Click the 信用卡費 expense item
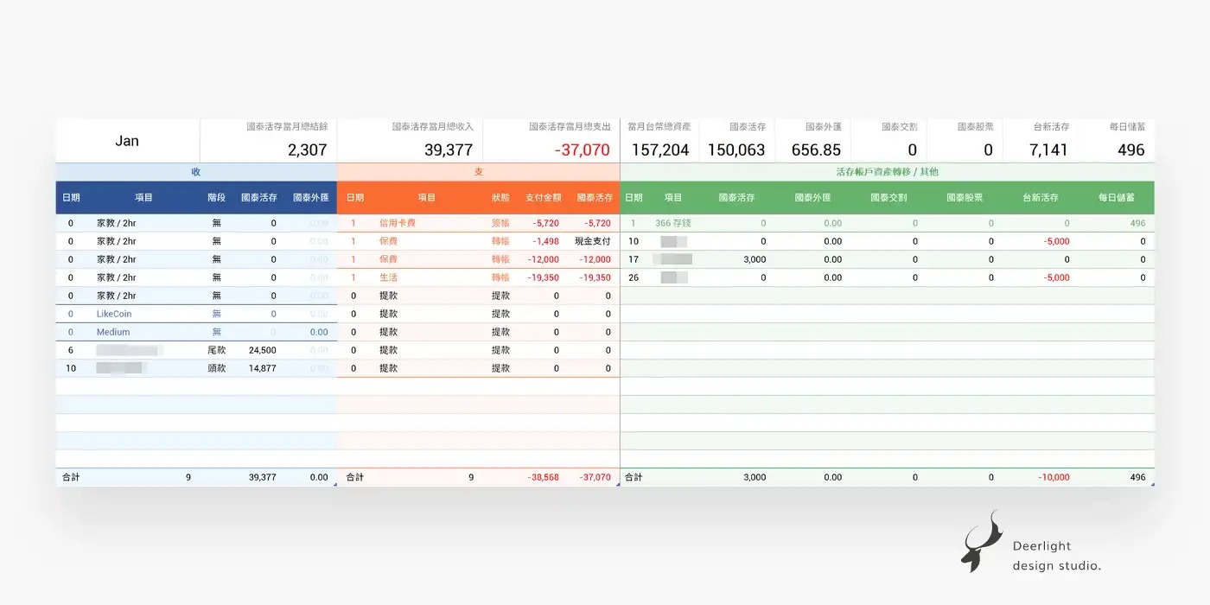Screen dimensions: 1210x605 coord(398,223)
